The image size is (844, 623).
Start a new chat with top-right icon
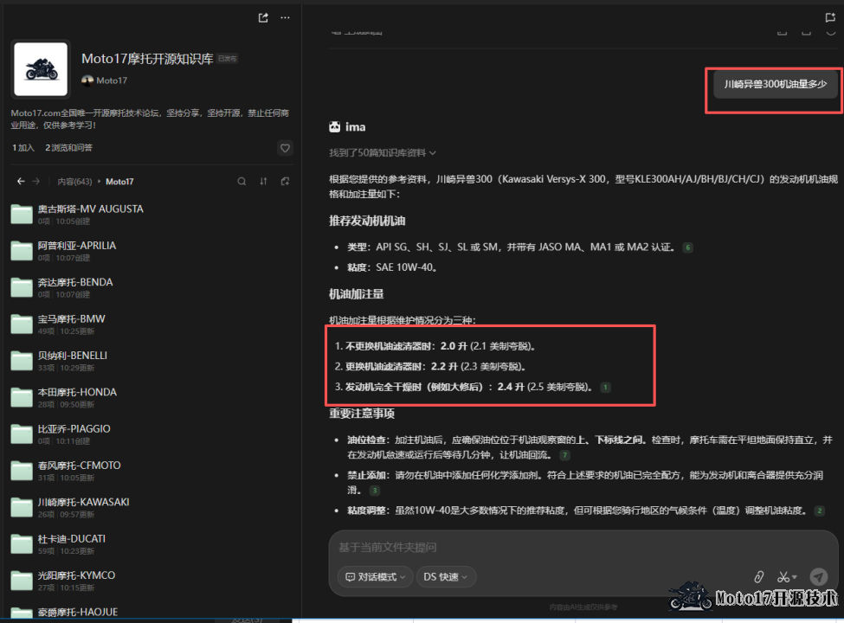tap(830, 17)
